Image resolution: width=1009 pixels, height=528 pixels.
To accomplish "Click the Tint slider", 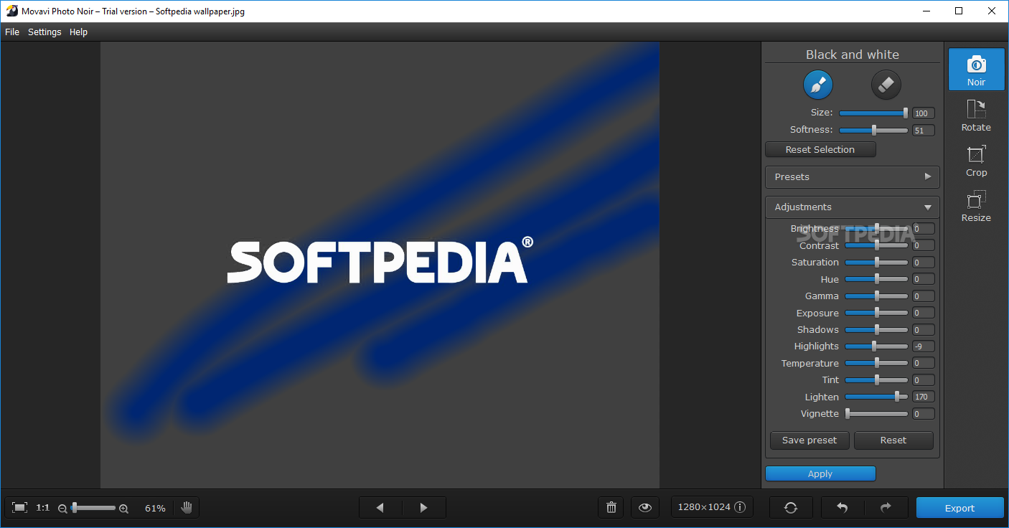I will 876,380.
